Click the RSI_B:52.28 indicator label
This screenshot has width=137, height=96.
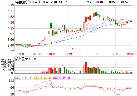[43, 78]
